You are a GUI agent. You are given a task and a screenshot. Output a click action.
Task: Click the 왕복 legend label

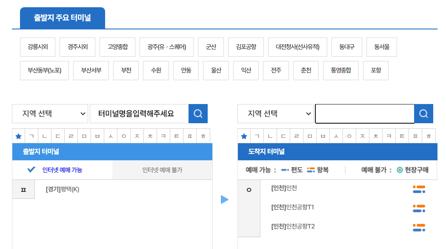tap(323, 170)
